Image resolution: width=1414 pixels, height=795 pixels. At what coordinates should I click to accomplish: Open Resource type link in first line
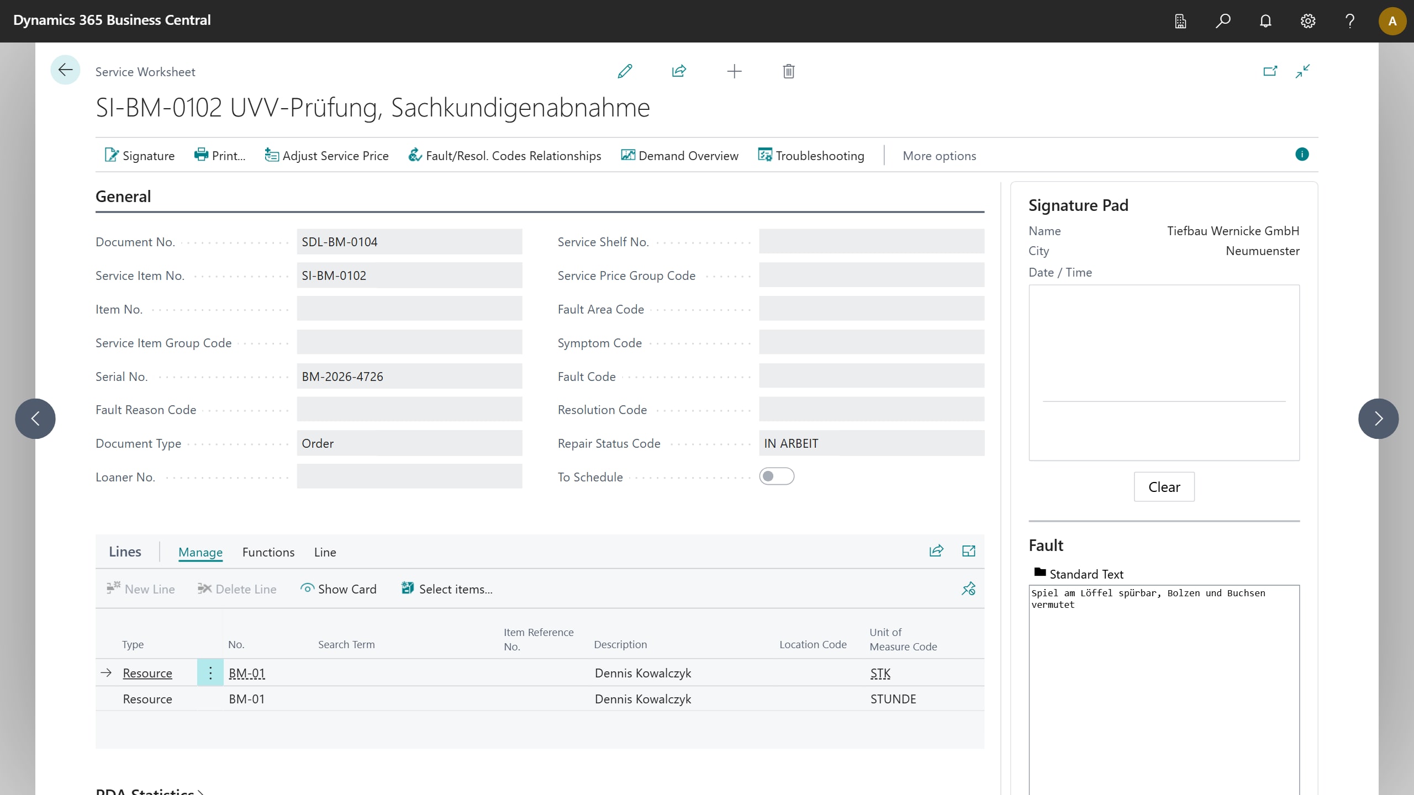(x=147, y=673)
